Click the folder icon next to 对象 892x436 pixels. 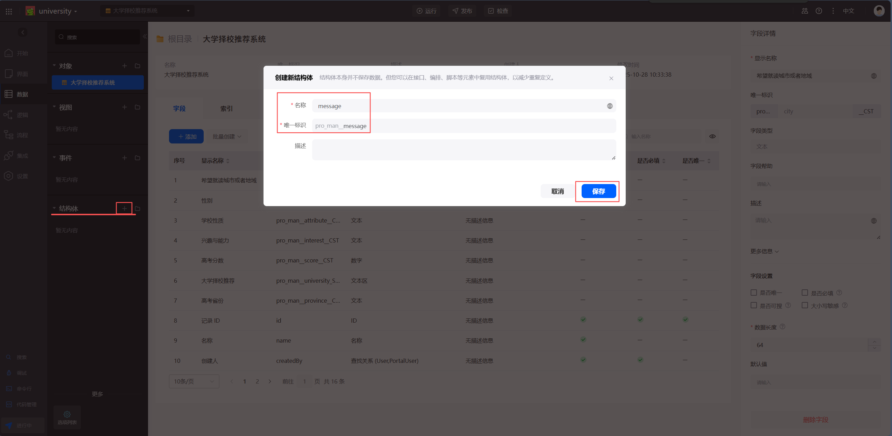[x=138, y=66]
